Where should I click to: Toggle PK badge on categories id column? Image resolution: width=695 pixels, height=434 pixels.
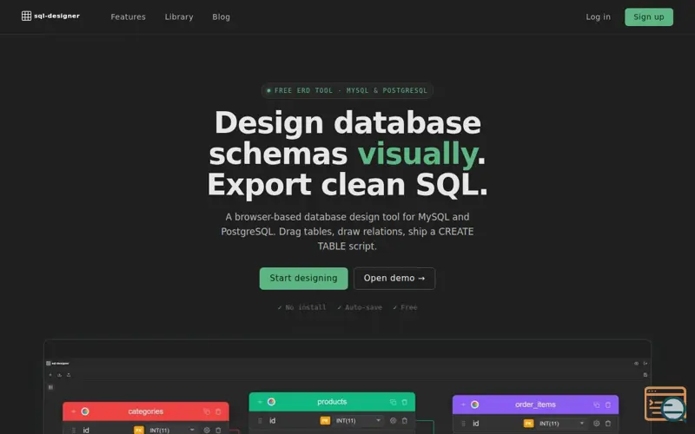click(139, 430)
